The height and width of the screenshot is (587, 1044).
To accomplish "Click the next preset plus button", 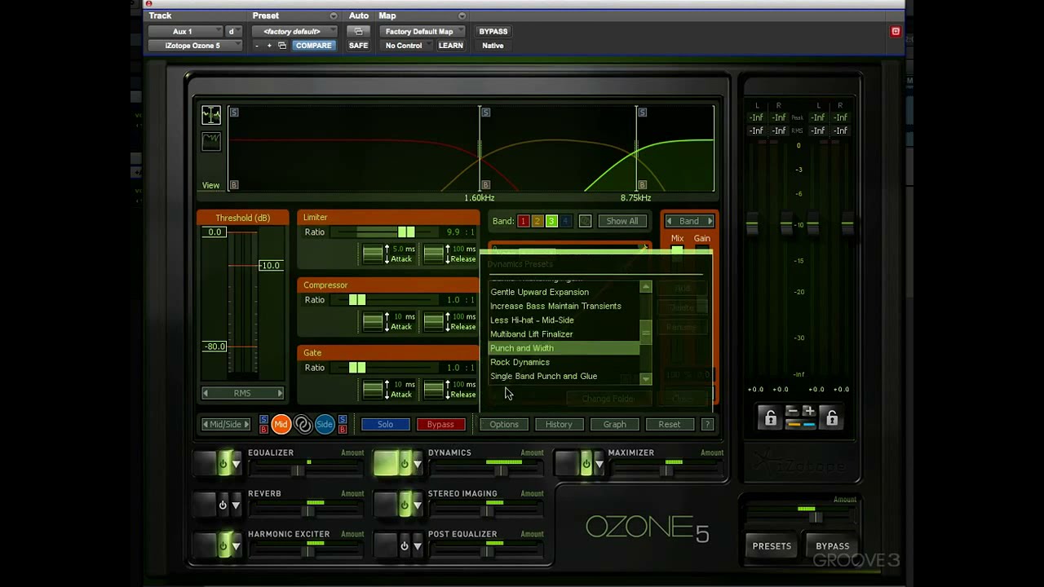I will pos(269,46).
